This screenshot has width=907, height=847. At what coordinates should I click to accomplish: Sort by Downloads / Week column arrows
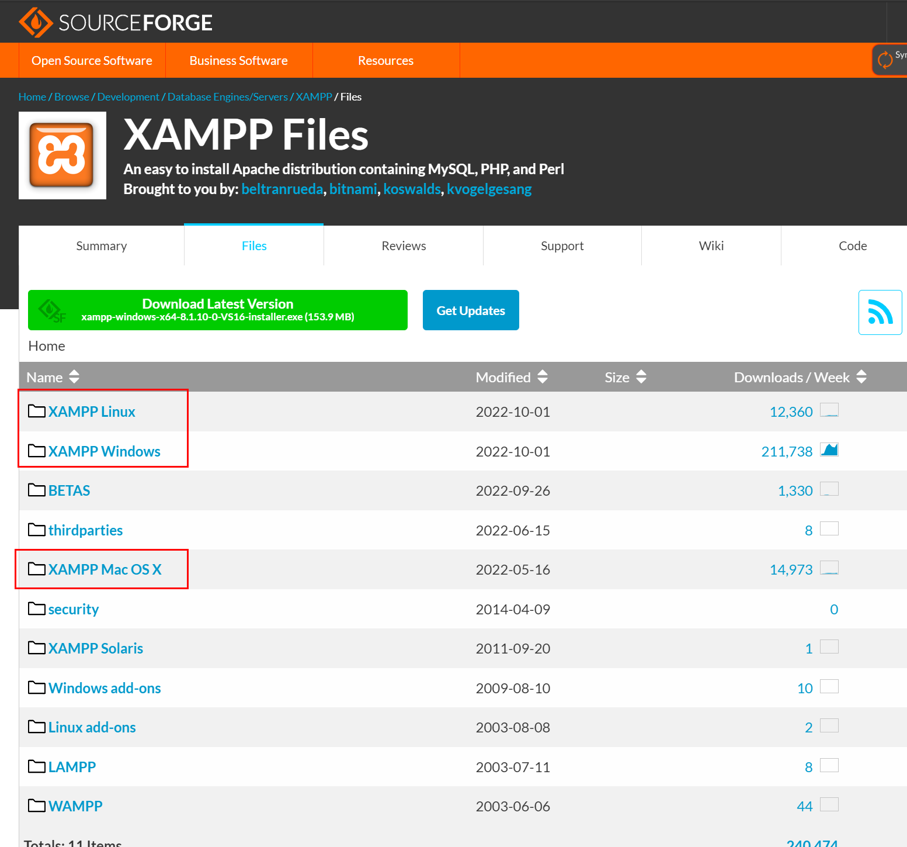pyautogui.click(x=861, y=376)
